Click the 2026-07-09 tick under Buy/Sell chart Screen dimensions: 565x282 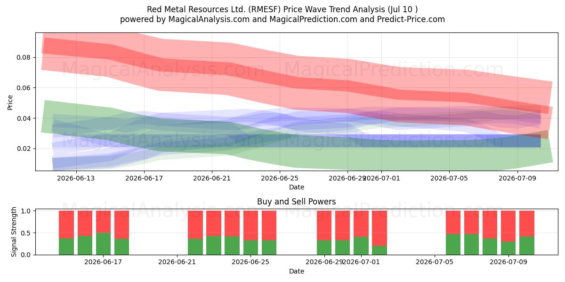click(x=508, y=262)
